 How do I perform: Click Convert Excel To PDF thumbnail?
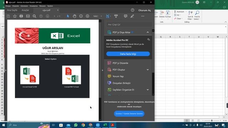[x=30, y=75]
